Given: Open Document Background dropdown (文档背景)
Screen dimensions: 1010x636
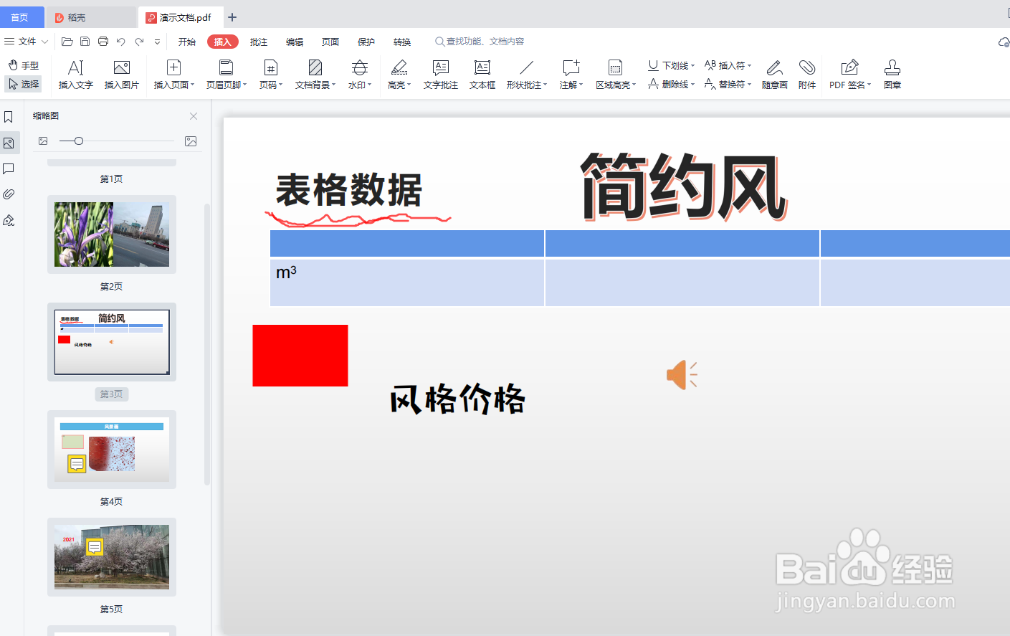Looking at the screenshot, I should (315, 75).
